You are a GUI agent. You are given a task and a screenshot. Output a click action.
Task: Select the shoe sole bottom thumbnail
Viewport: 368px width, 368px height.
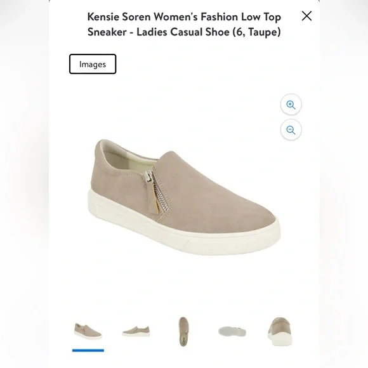232,332
